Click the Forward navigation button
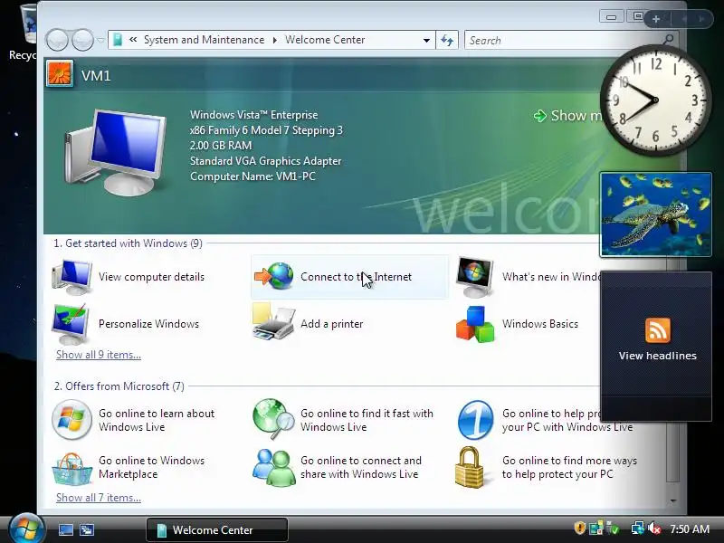Screen dimensions: 724x543 (82, 40)
